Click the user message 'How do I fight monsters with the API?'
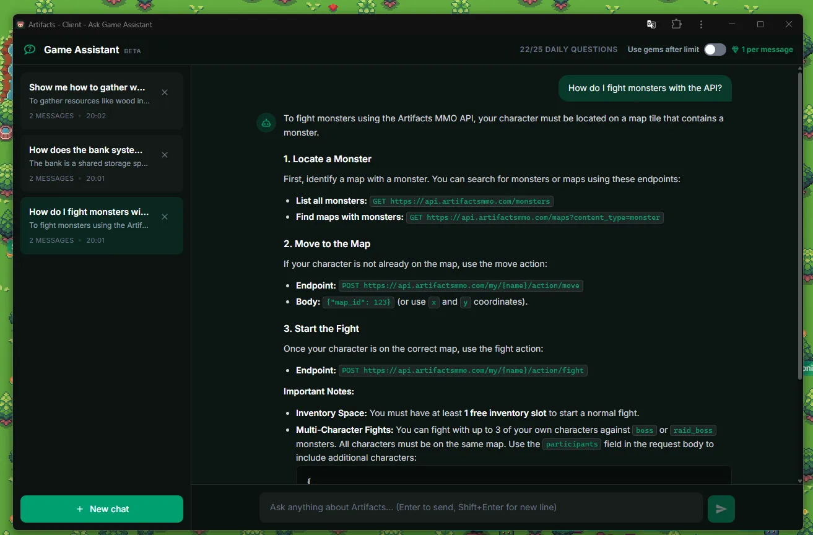 [645, 88]
